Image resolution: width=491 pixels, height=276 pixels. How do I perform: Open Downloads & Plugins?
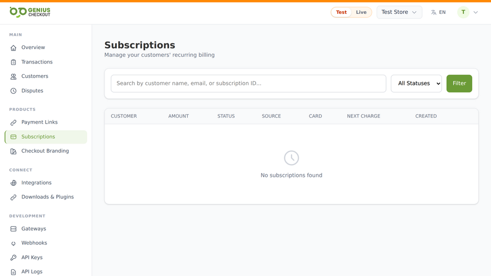[x=46, y=197]
